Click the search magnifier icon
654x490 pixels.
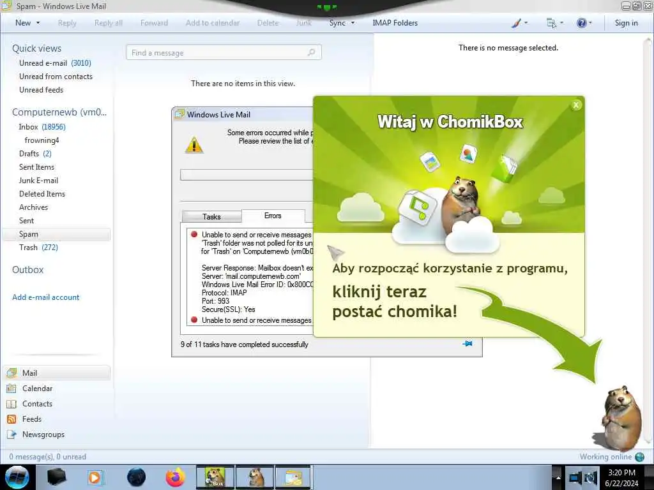click(311, 52)
